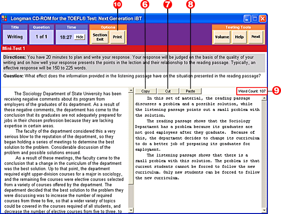Click the Hide timer button

pos(80,37)
